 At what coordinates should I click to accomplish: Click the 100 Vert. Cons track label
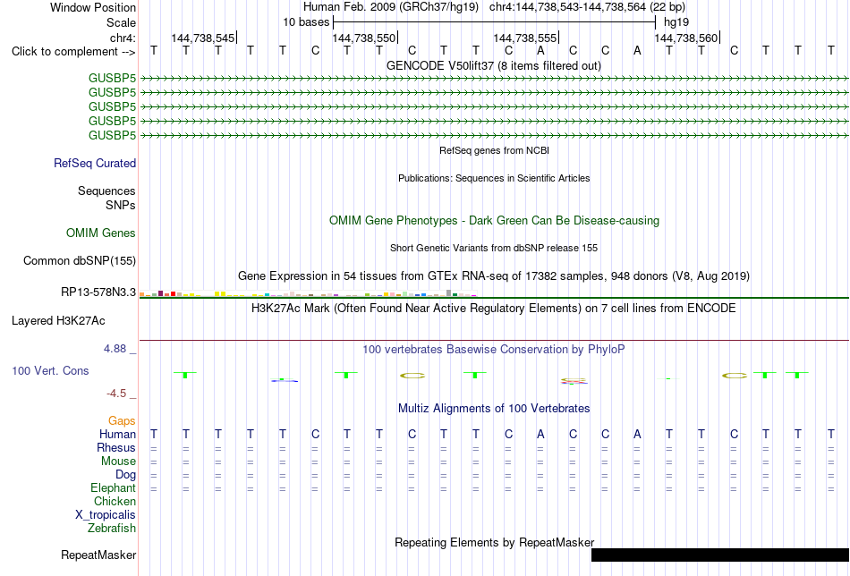click(x=50, y=370)
